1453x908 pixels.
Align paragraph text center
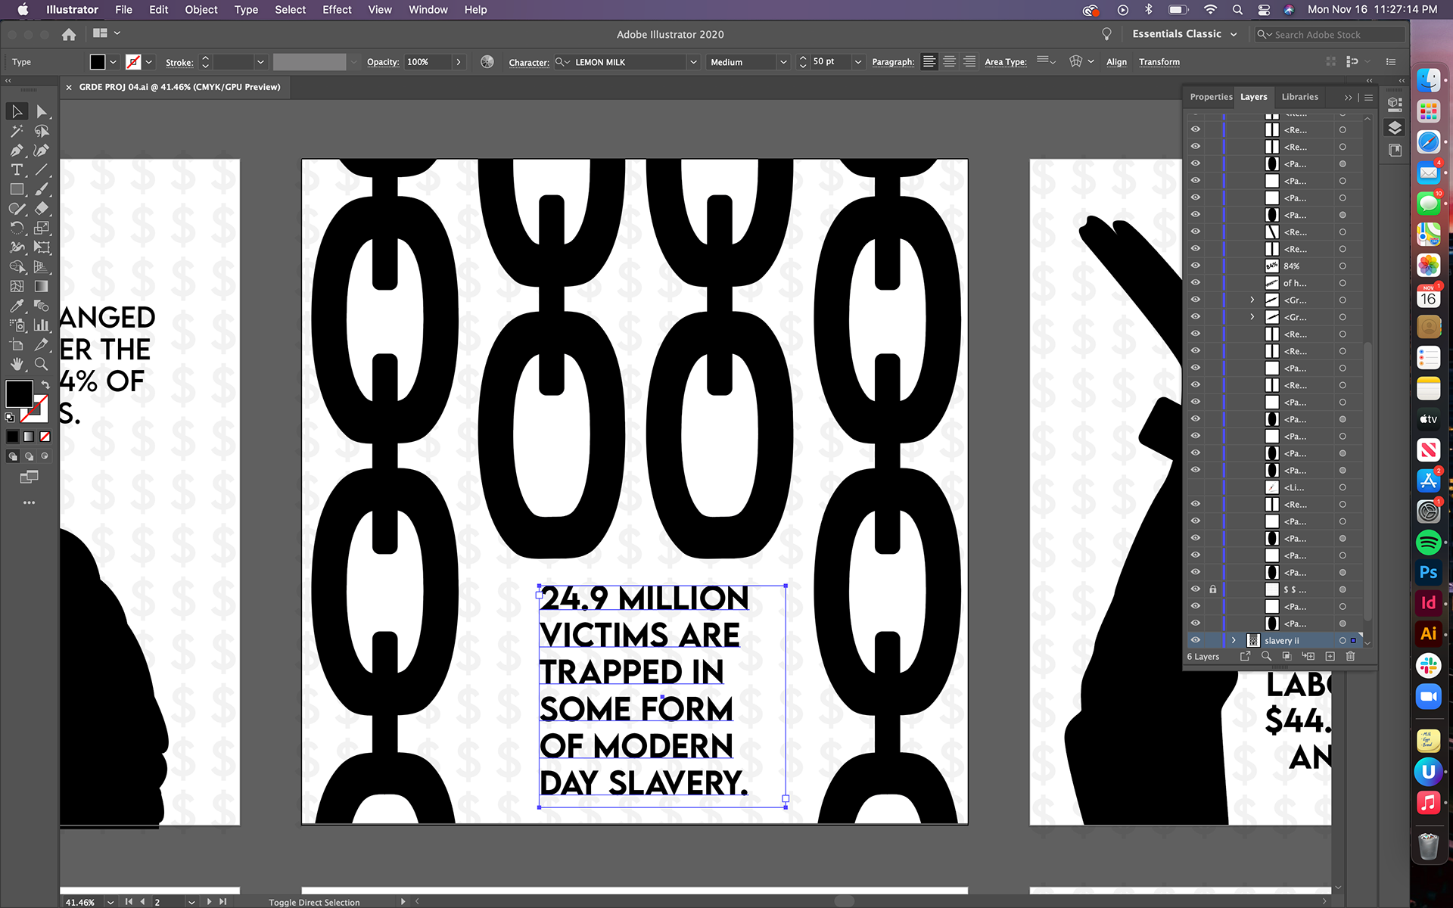pyautogui.click(x=949, y=62)
